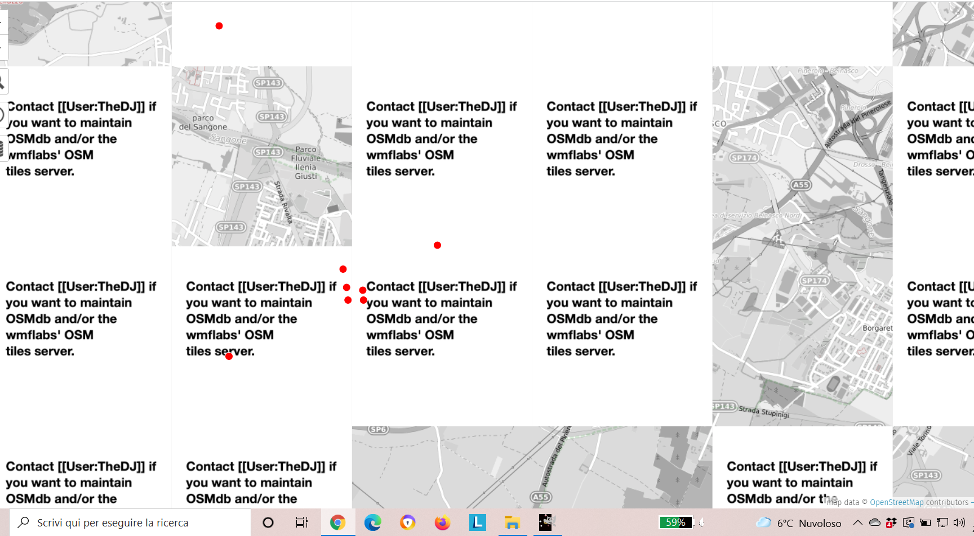Viewport: 974px width, 536px height.
Task: Open the sync status tray icon
Action: coord(908,523)
